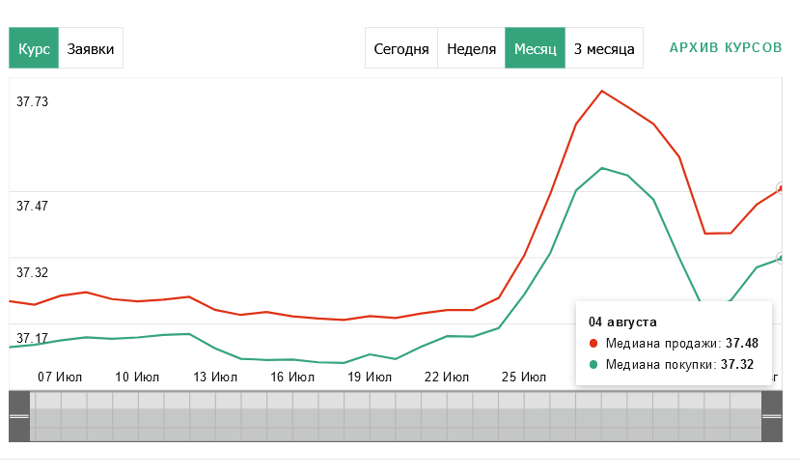Open the Заявки tab

[91, 48]
